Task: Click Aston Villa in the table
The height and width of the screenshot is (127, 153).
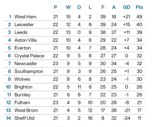Action: (x=26, y=40)
